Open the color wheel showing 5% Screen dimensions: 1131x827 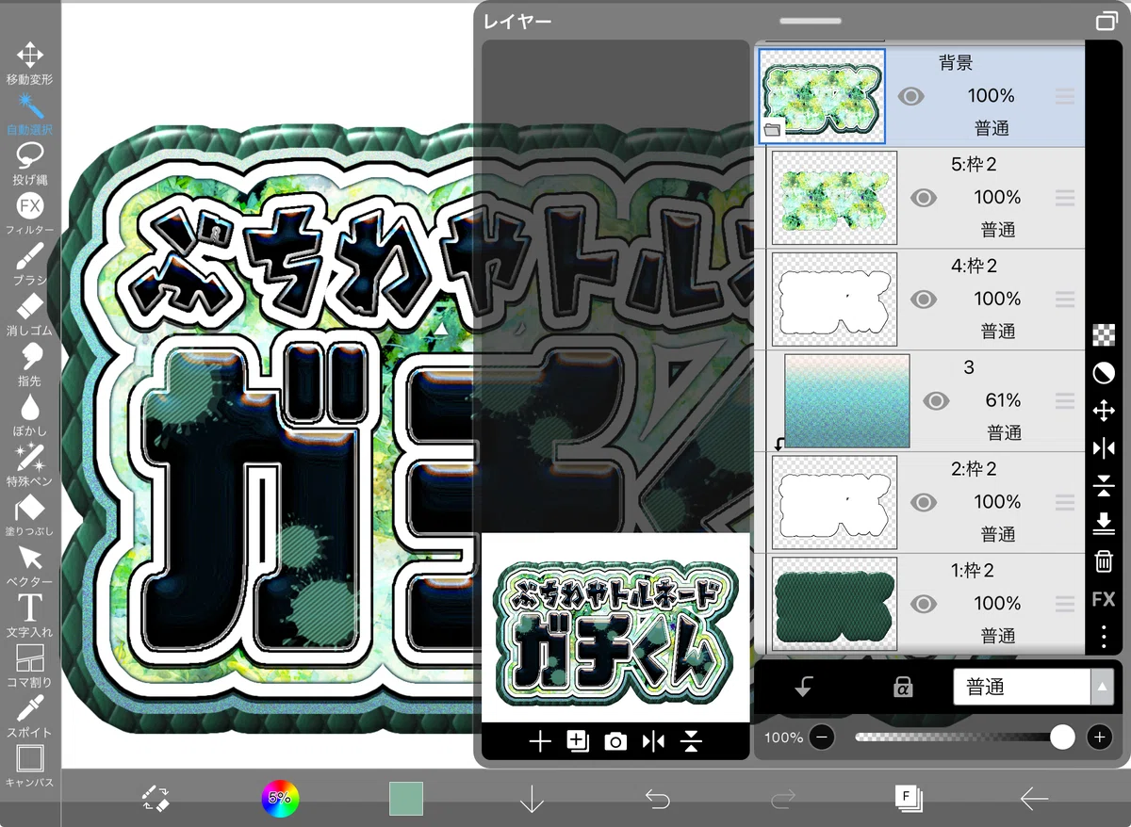280,799
